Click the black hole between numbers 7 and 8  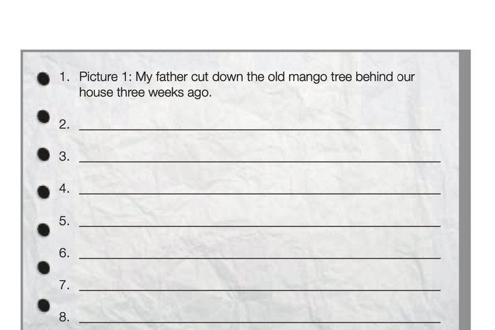(44, 306)
